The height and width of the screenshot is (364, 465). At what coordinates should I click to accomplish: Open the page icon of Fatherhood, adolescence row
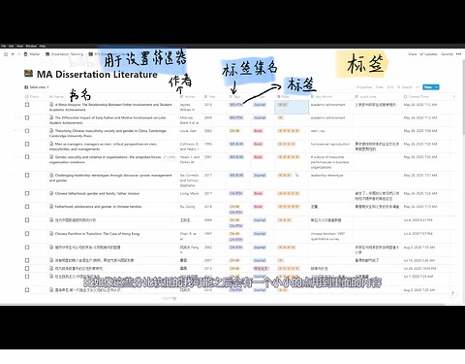coord(51,207)
